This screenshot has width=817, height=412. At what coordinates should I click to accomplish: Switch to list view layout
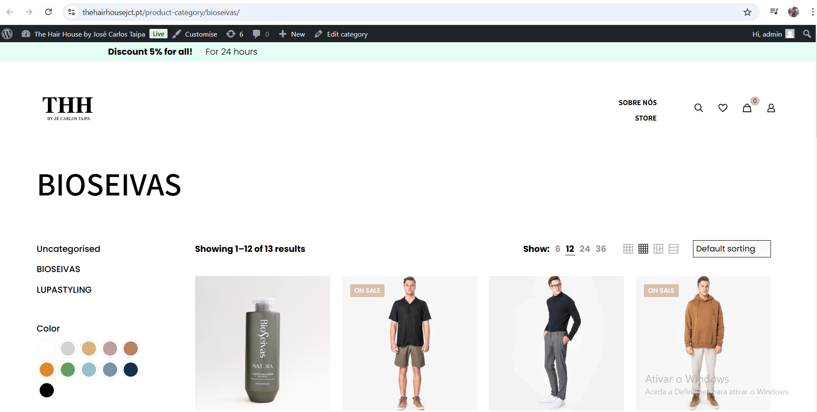pos(673,249)
